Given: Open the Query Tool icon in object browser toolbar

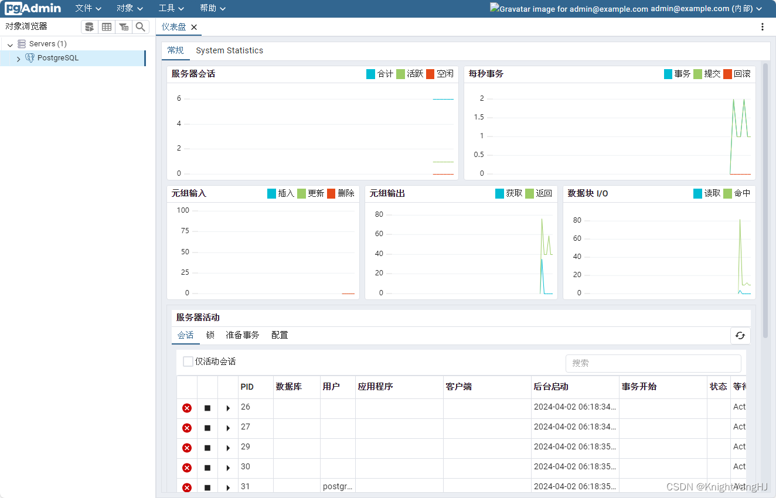Looking at the screenshot, I should (x=89, y=27).
